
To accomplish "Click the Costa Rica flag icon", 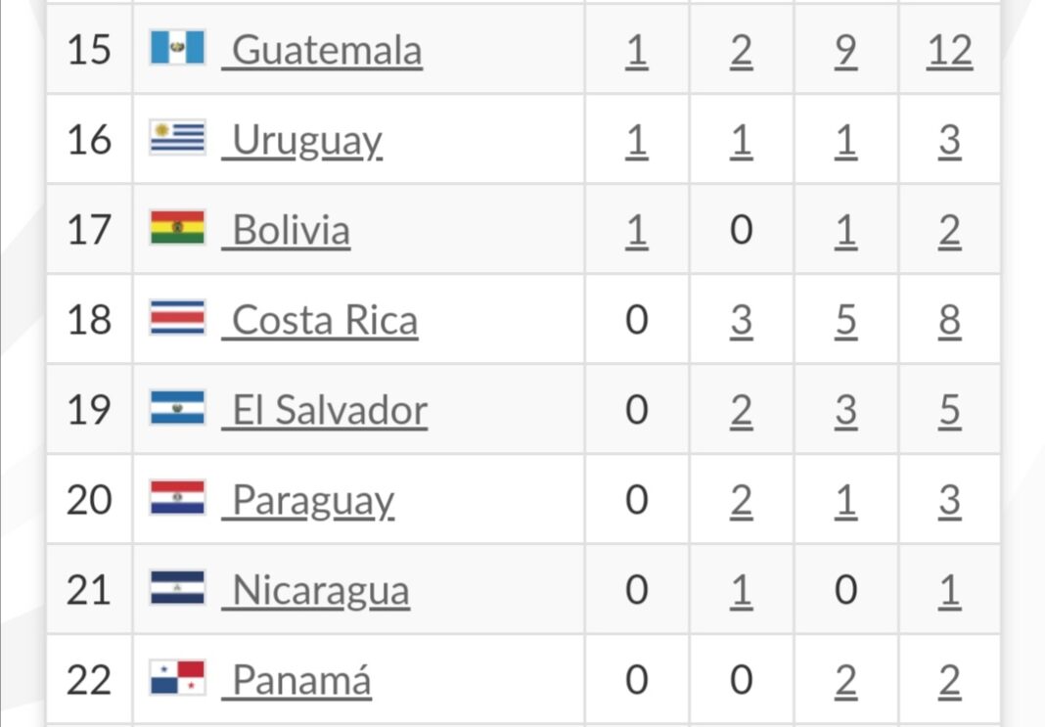I will 177,319.
